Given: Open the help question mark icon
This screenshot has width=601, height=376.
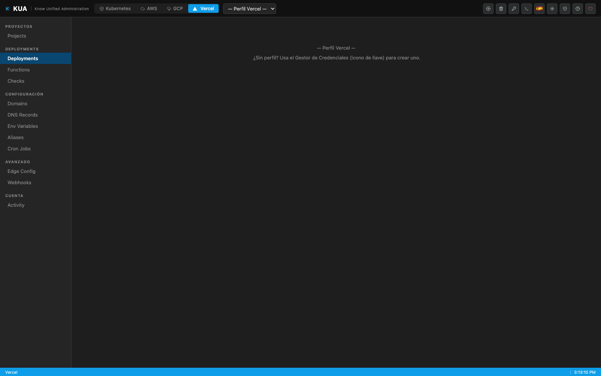Looking at the screenshot, I should tap(578, 9).
